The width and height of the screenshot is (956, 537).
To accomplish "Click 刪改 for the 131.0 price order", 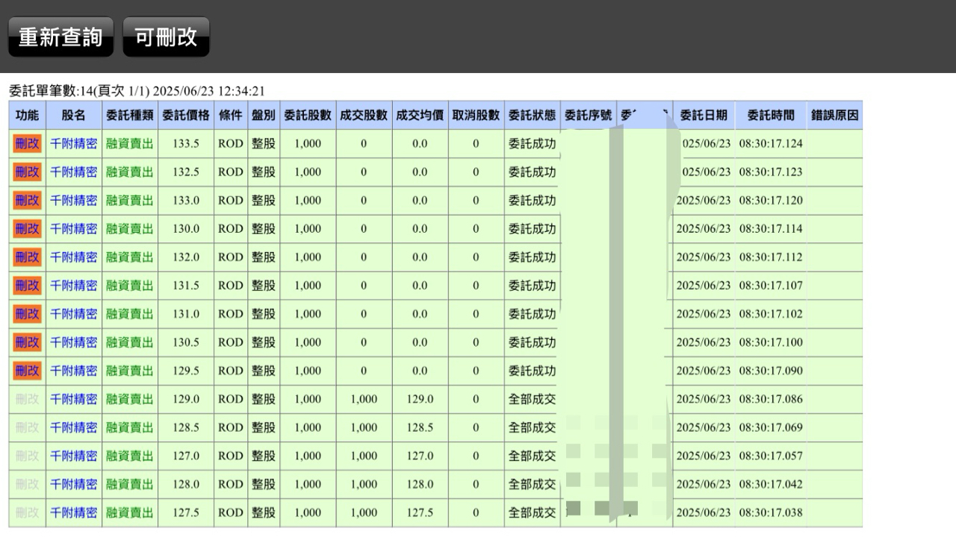I will [27, 313].
